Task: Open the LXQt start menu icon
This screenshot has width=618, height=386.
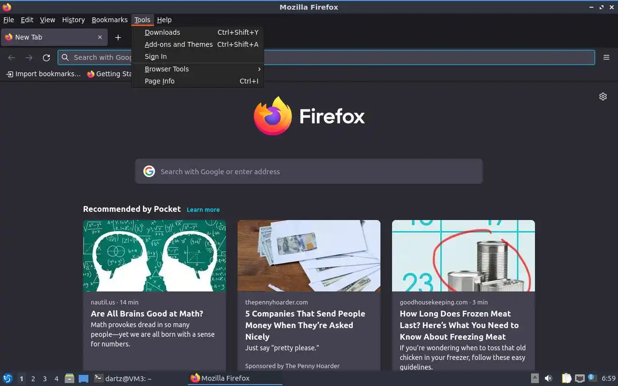Action: click(8, 378)
